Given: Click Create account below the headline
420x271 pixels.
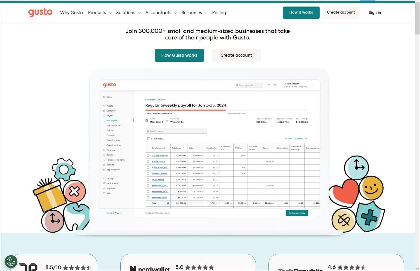Looking at the screenshot, I should click(236, 55).
